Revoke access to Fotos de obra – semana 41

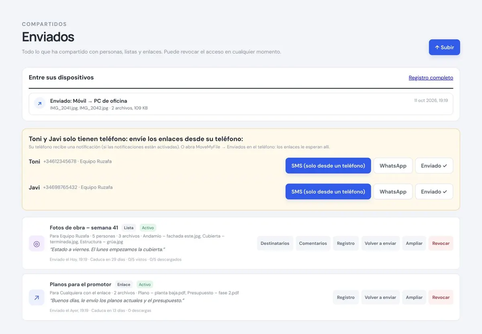point(441,243)
